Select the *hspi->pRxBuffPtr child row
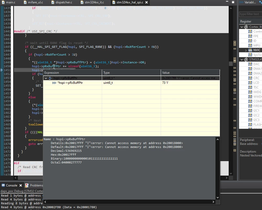The height and width of the screenshot is (210, 262). click(131, 83)
